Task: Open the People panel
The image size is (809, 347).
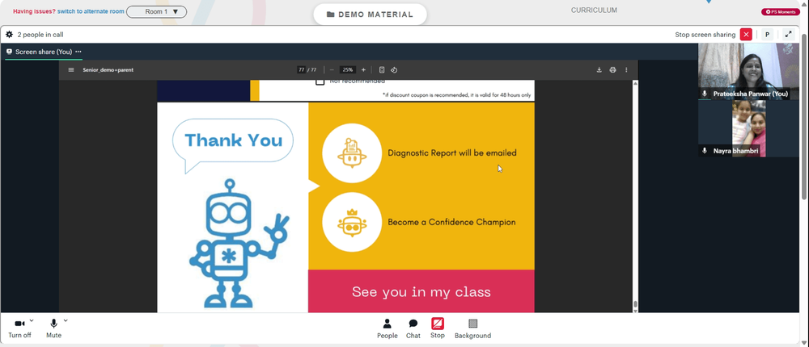Action: [387, 328]
